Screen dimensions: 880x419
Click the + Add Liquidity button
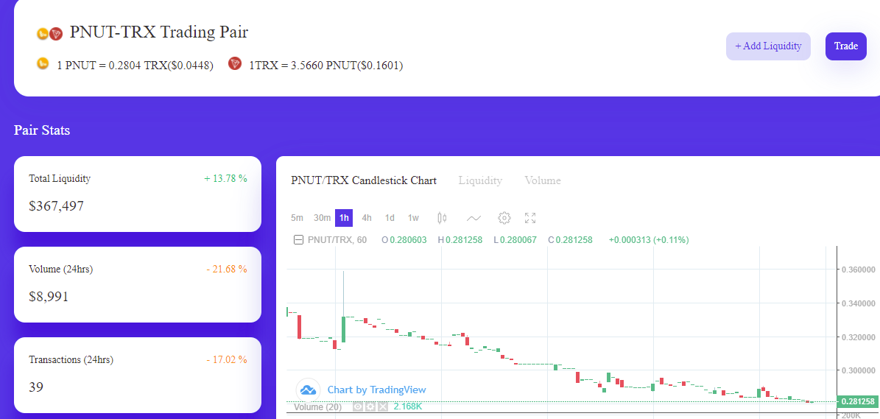coord(768,46)
